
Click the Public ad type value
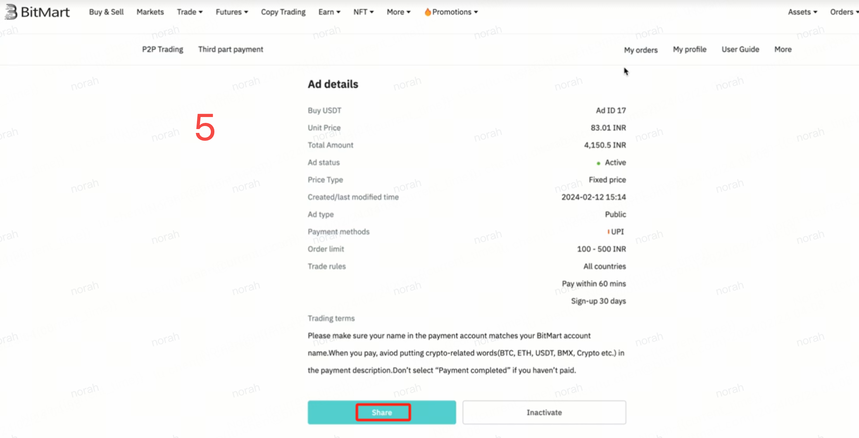point(616,214)
